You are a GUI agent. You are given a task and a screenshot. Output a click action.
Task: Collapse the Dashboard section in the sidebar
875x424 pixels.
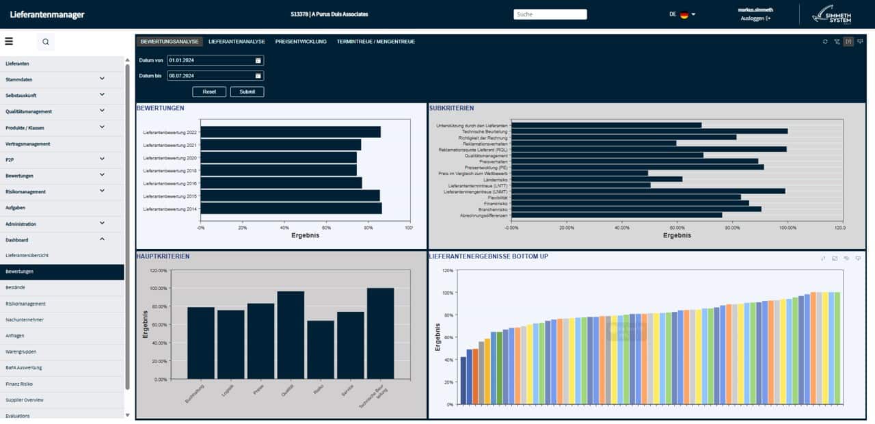103,239
